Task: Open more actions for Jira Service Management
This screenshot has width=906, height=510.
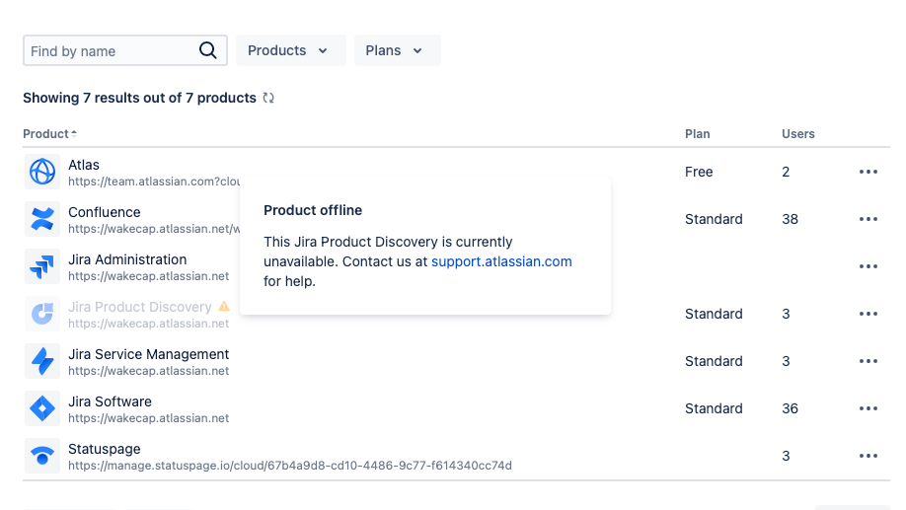Action: tap(868, 361)
